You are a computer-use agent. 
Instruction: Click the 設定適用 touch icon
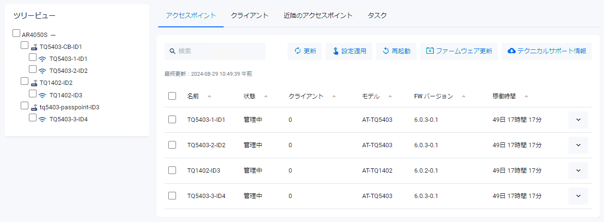point(335,51)
